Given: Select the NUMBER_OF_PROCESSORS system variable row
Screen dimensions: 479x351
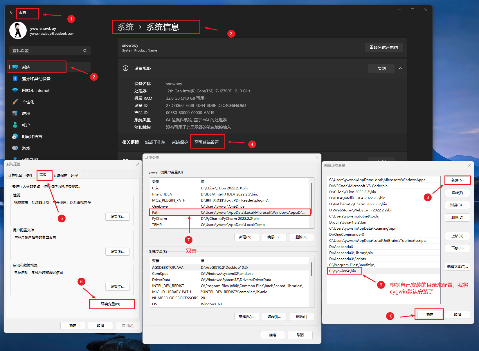Looking at the screenshot, I should point(230,298).
